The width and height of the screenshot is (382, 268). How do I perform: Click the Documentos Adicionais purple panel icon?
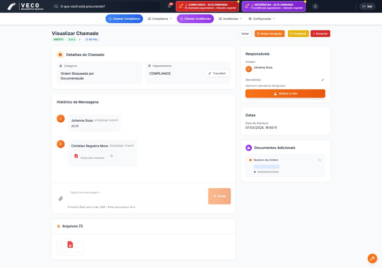tap(248, 148)
